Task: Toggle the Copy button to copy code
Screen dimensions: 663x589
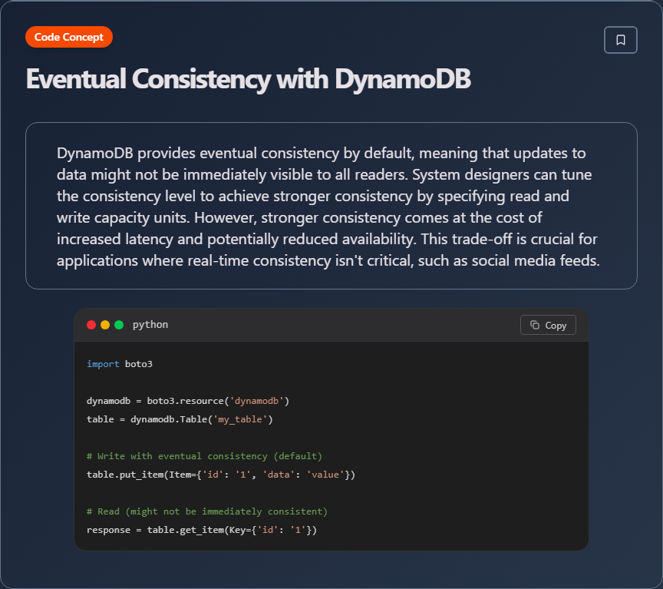Action: tap(548, 324)
